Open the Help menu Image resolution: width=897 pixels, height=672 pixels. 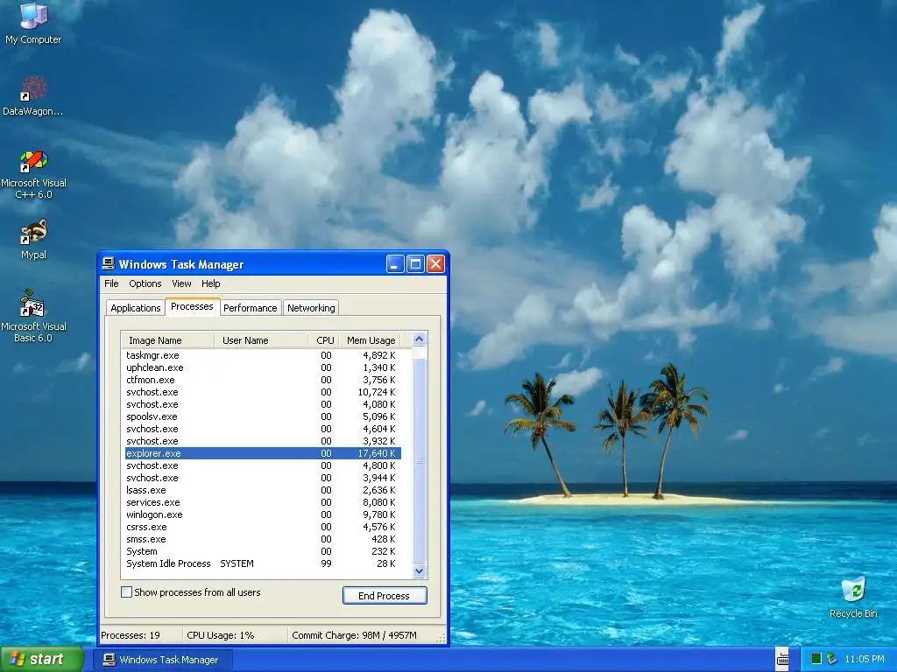pyautogui.click(x=210, y=283)
